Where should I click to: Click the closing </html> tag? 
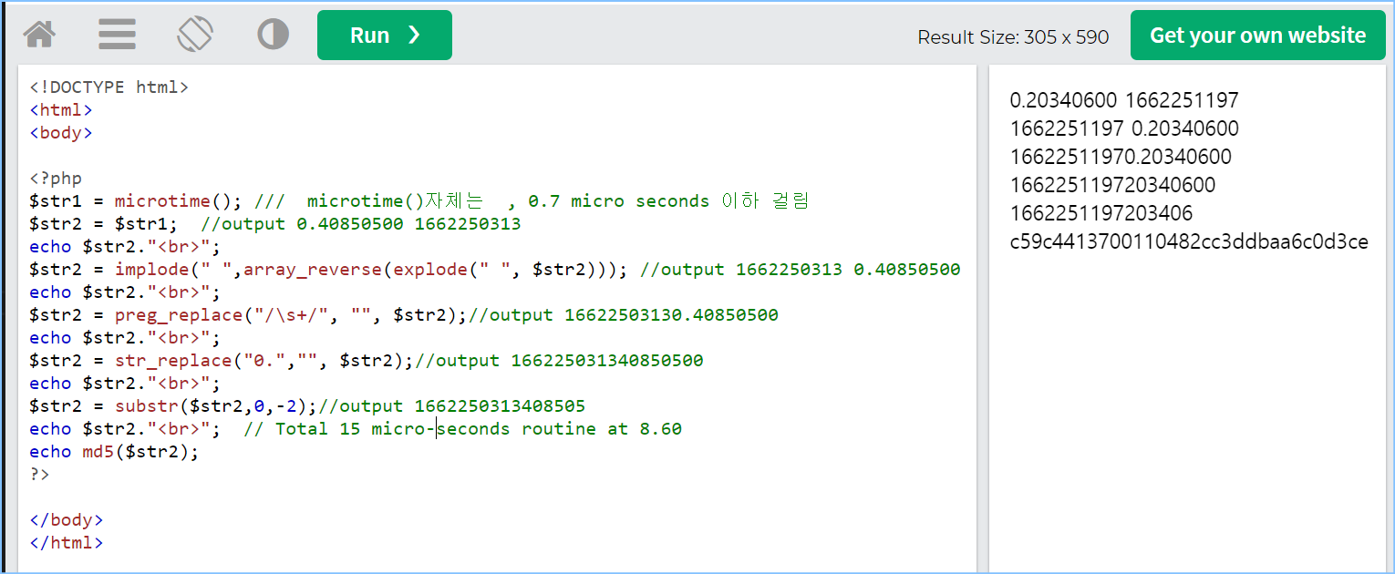point(67,543)
